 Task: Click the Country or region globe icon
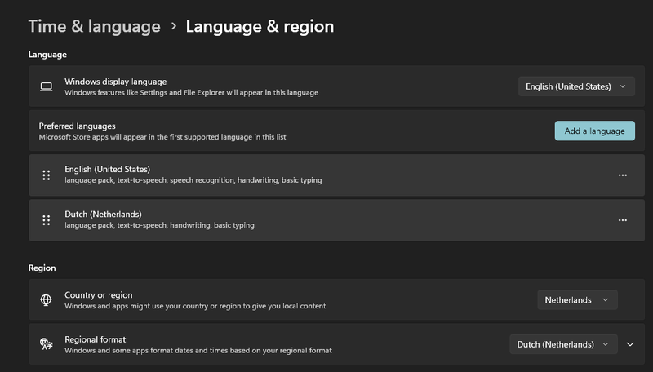47,300
